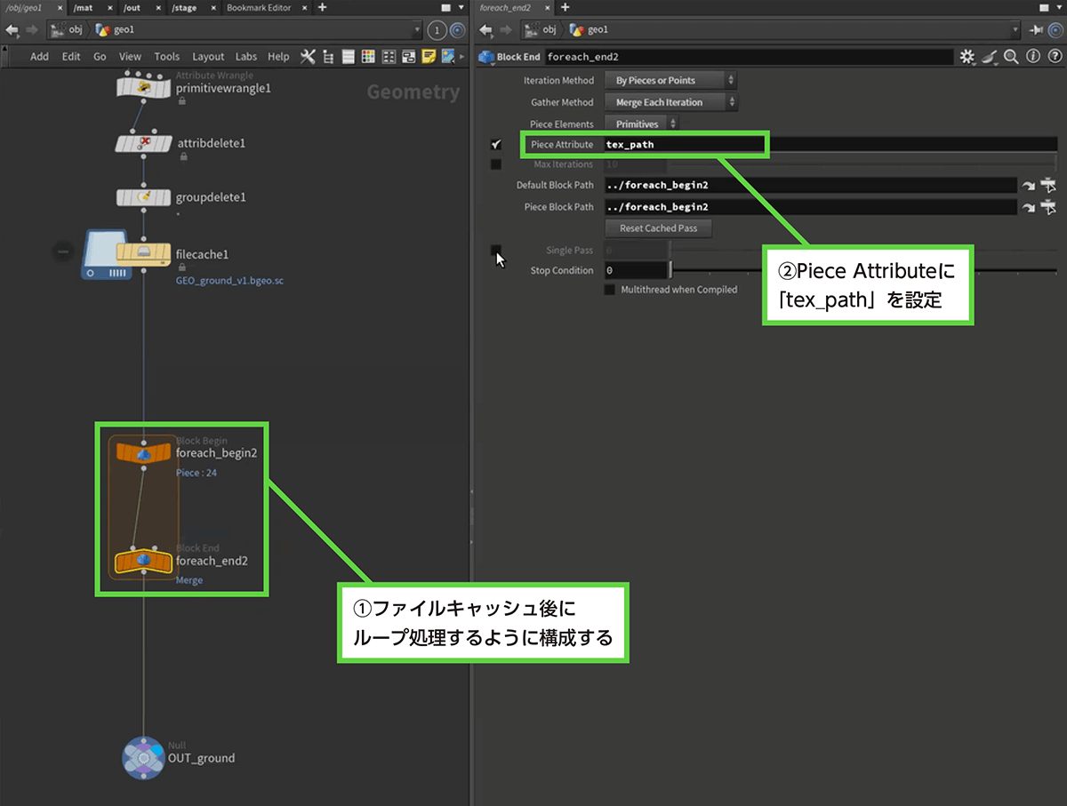Click the wrench tools icon in network toolbar
Viewport: 1067px width, 806px height.
(x=308, y=57)
